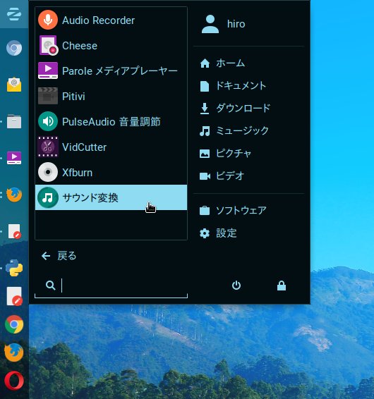Select the Xfburn entry label
Screen dimensions: 374x399
coord(77,173)
